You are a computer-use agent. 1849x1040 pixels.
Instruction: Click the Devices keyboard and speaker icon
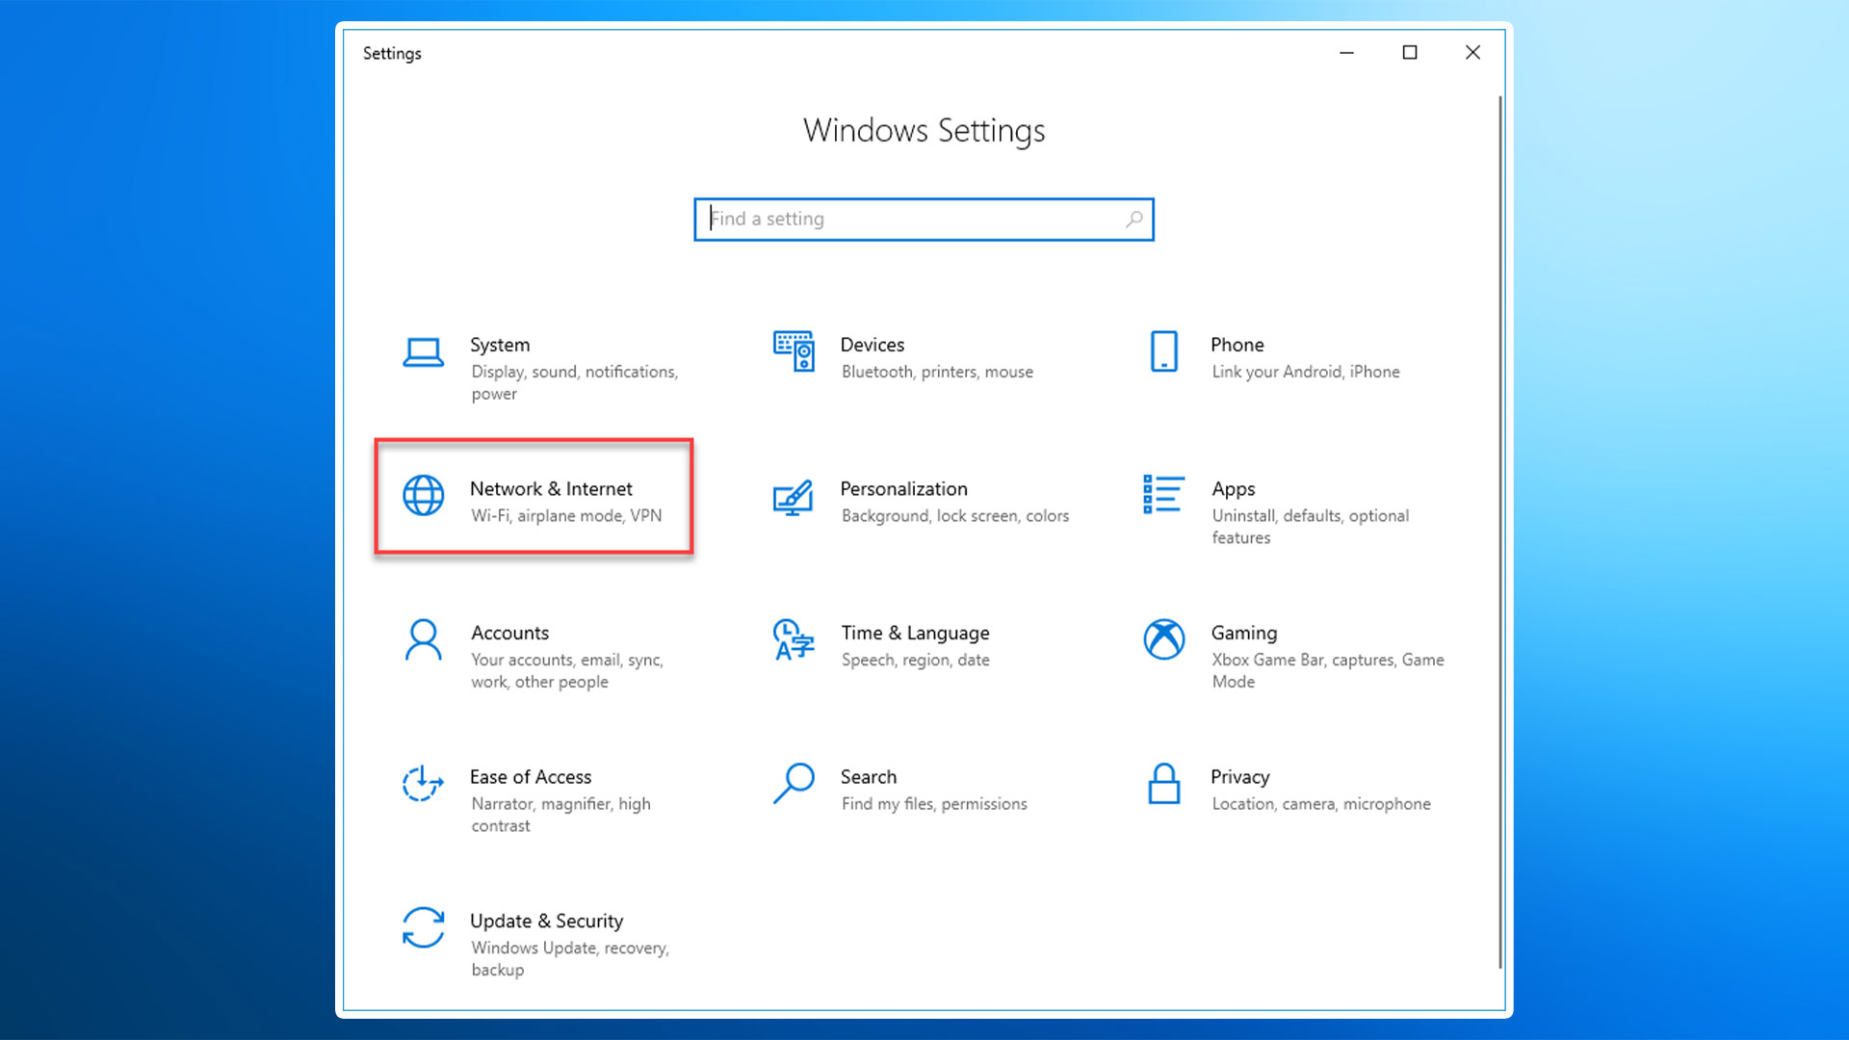pyautogui.click(x=794, y=351)
